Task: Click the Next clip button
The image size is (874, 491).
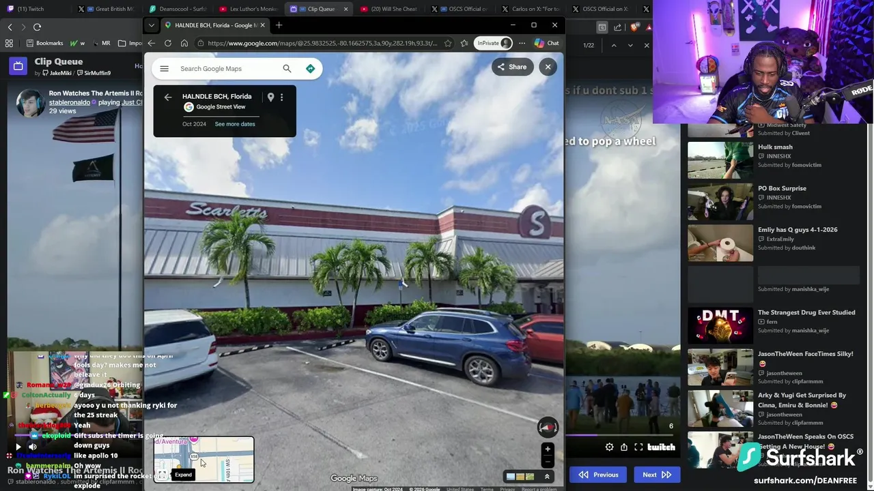Action: pyautogui.click(x=657, y=475)
